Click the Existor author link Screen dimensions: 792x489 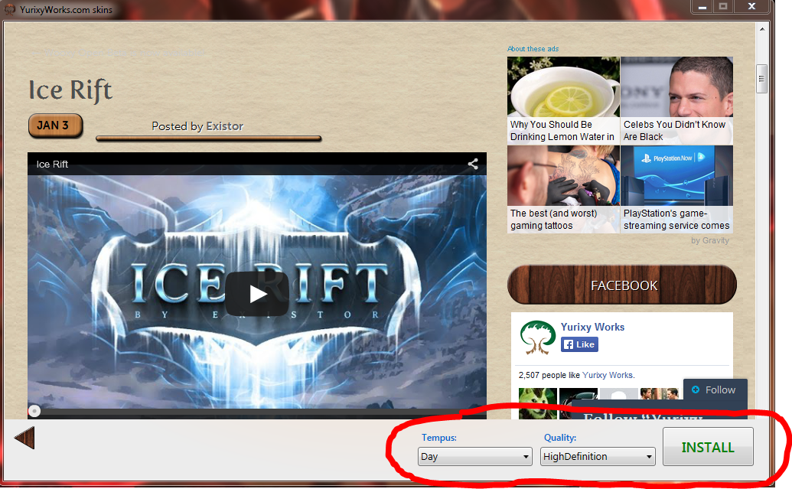(224, 126)
